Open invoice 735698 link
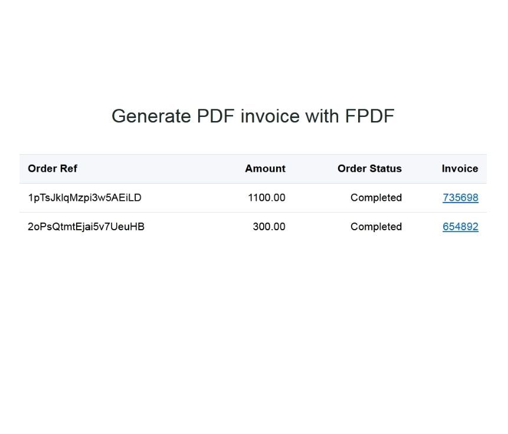The width and height of the screenshot is (508, 434). pos(460,198)
